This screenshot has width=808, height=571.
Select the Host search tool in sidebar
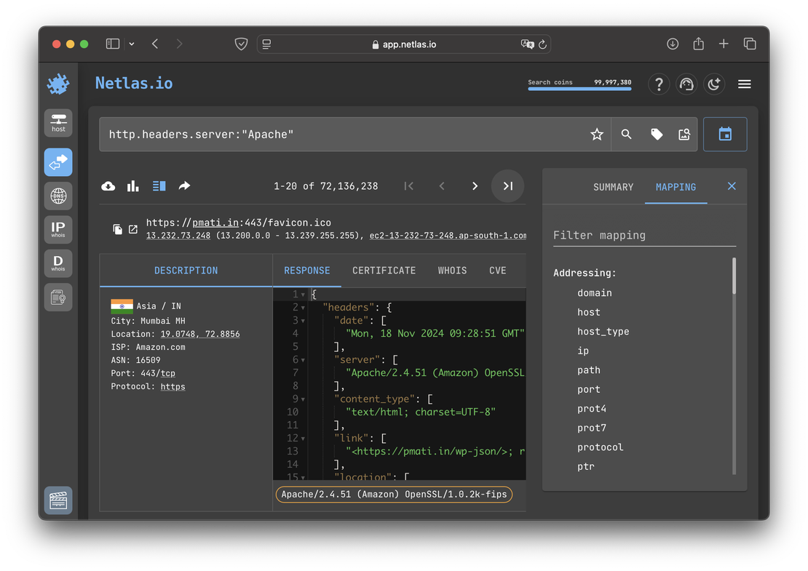click(x=58, y=122)
